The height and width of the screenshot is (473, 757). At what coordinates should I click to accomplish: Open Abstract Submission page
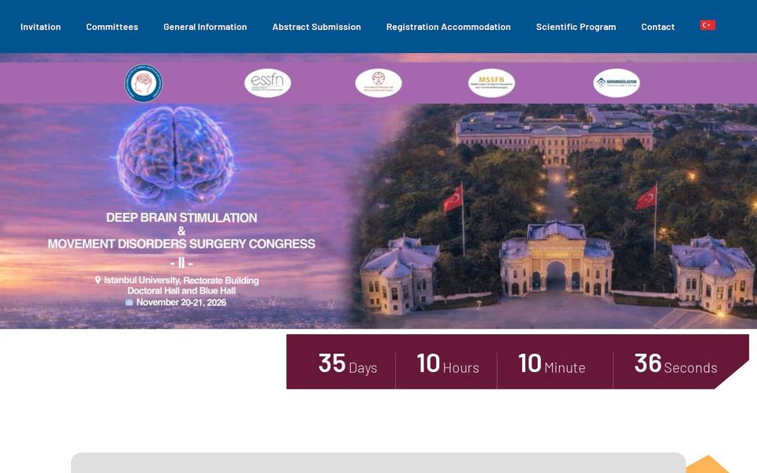point(317,27)
